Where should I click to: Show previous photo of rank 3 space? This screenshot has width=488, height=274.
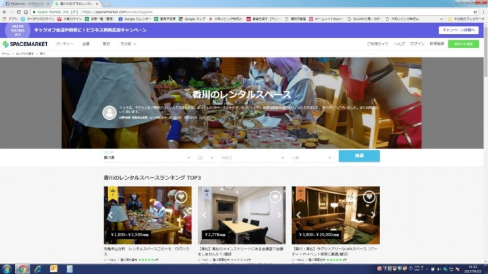[x=298, y=215]
